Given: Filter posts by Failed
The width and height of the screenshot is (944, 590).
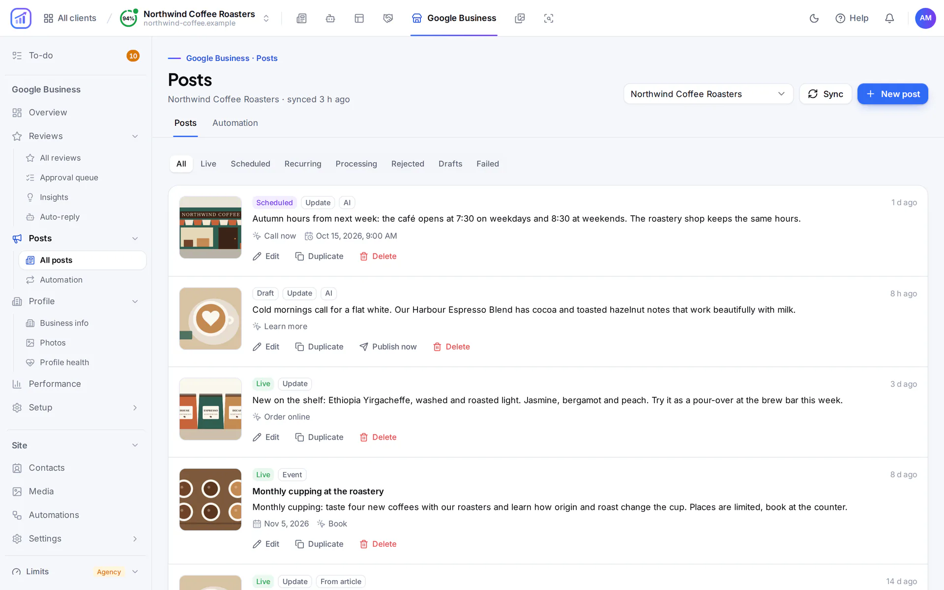Looking at the screenshot, I should pyautogui.click(x=487, y=164).
